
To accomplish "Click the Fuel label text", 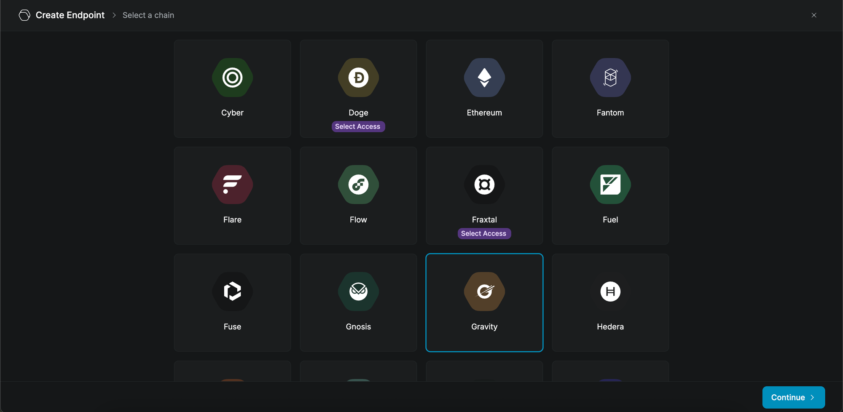I will click(610, 219).
